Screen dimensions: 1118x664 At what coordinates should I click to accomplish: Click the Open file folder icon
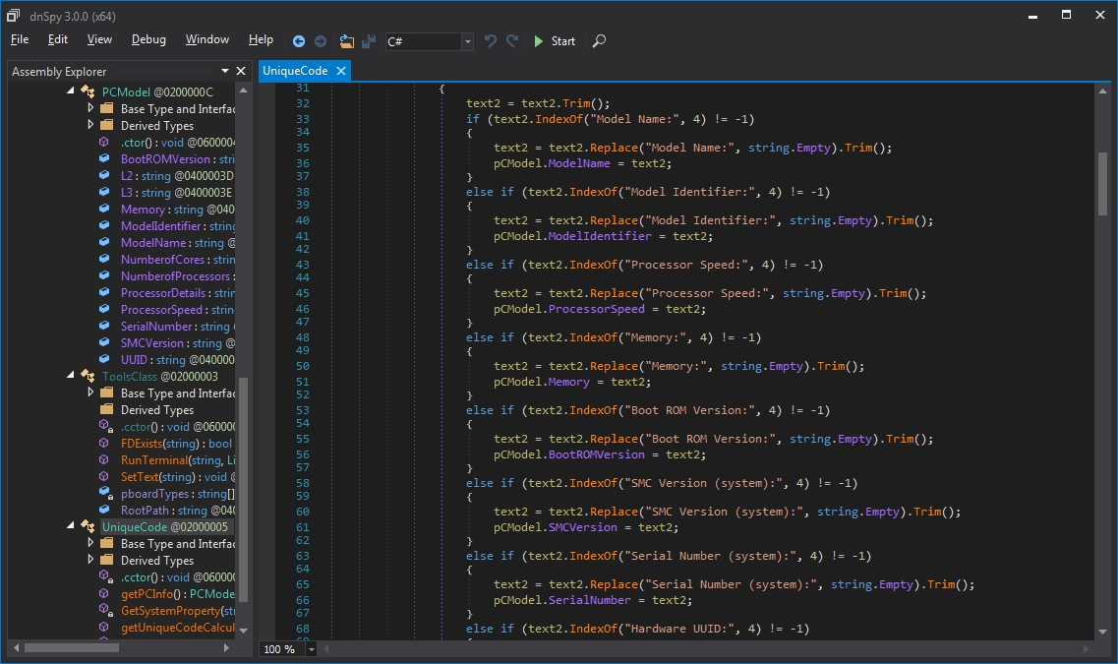click(346, 41)
